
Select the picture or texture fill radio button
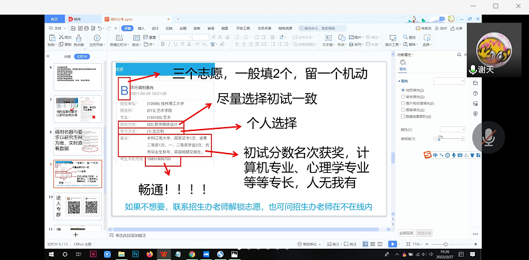[x=403, y=103]
